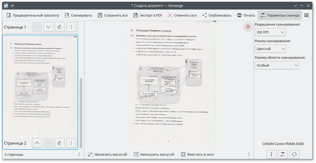The image size is (316, 163).
Task: Open the hamburger application menu
Action: pos(306,15)
